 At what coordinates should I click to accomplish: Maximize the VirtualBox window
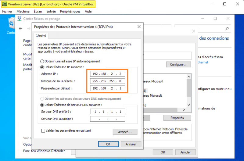tap(225, 4)
